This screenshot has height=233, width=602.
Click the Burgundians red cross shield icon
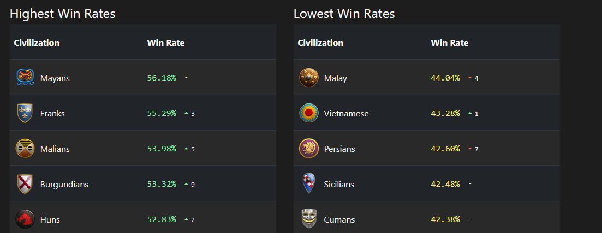pos(25,184)
